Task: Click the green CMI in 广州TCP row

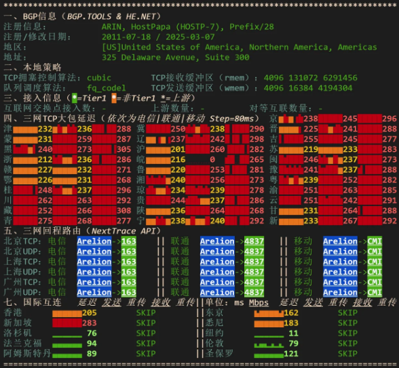Action: (x=375, y=282)
